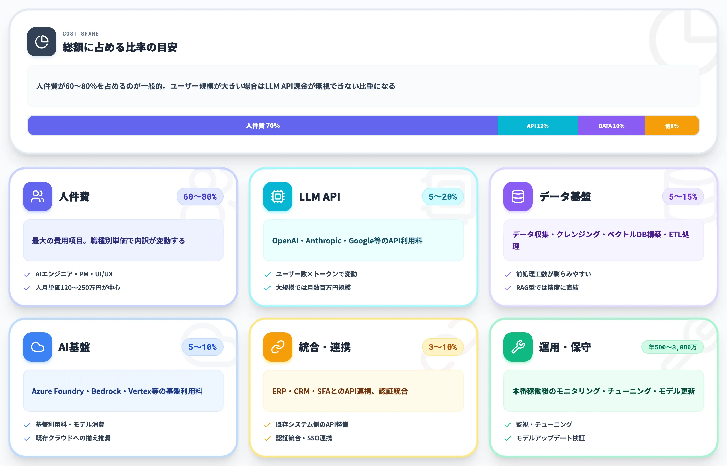Screen dimensions: 727x466
Task: Click the 60〜80% badge on 人件費 card
Action: [200, 197]
